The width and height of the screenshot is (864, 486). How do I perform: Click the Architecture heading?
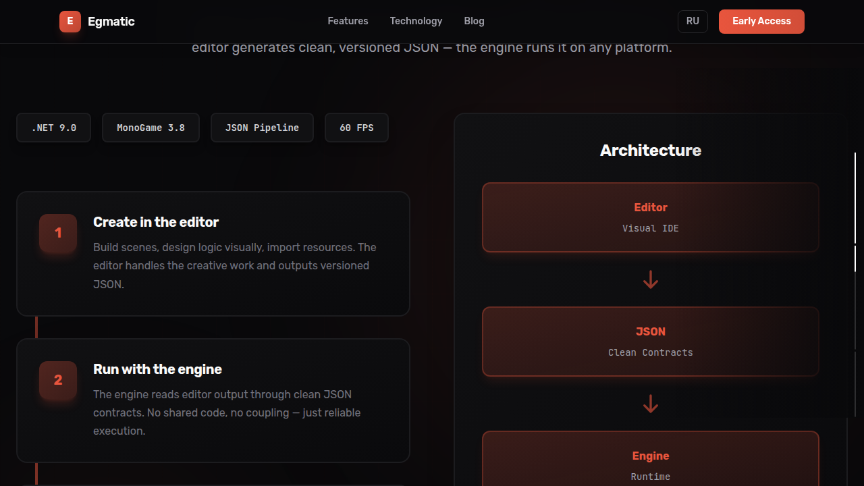click(x=651, y=151)
